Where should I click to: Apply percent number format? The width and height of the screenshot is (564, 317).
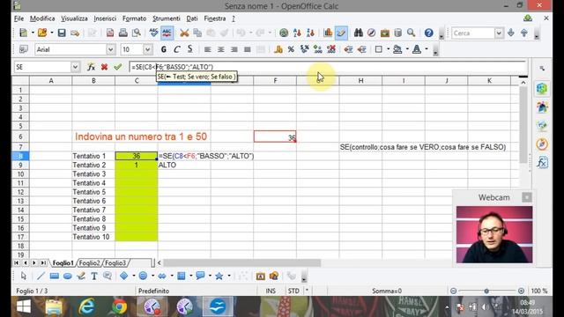pyautogui.click(x=291, y=49)
